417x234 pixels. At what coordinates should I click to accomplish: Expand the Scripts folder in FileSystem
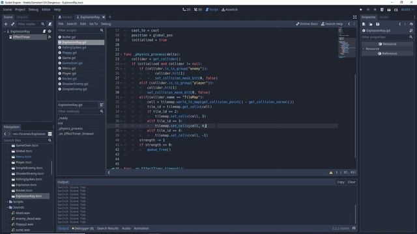[x=7, y=202]
